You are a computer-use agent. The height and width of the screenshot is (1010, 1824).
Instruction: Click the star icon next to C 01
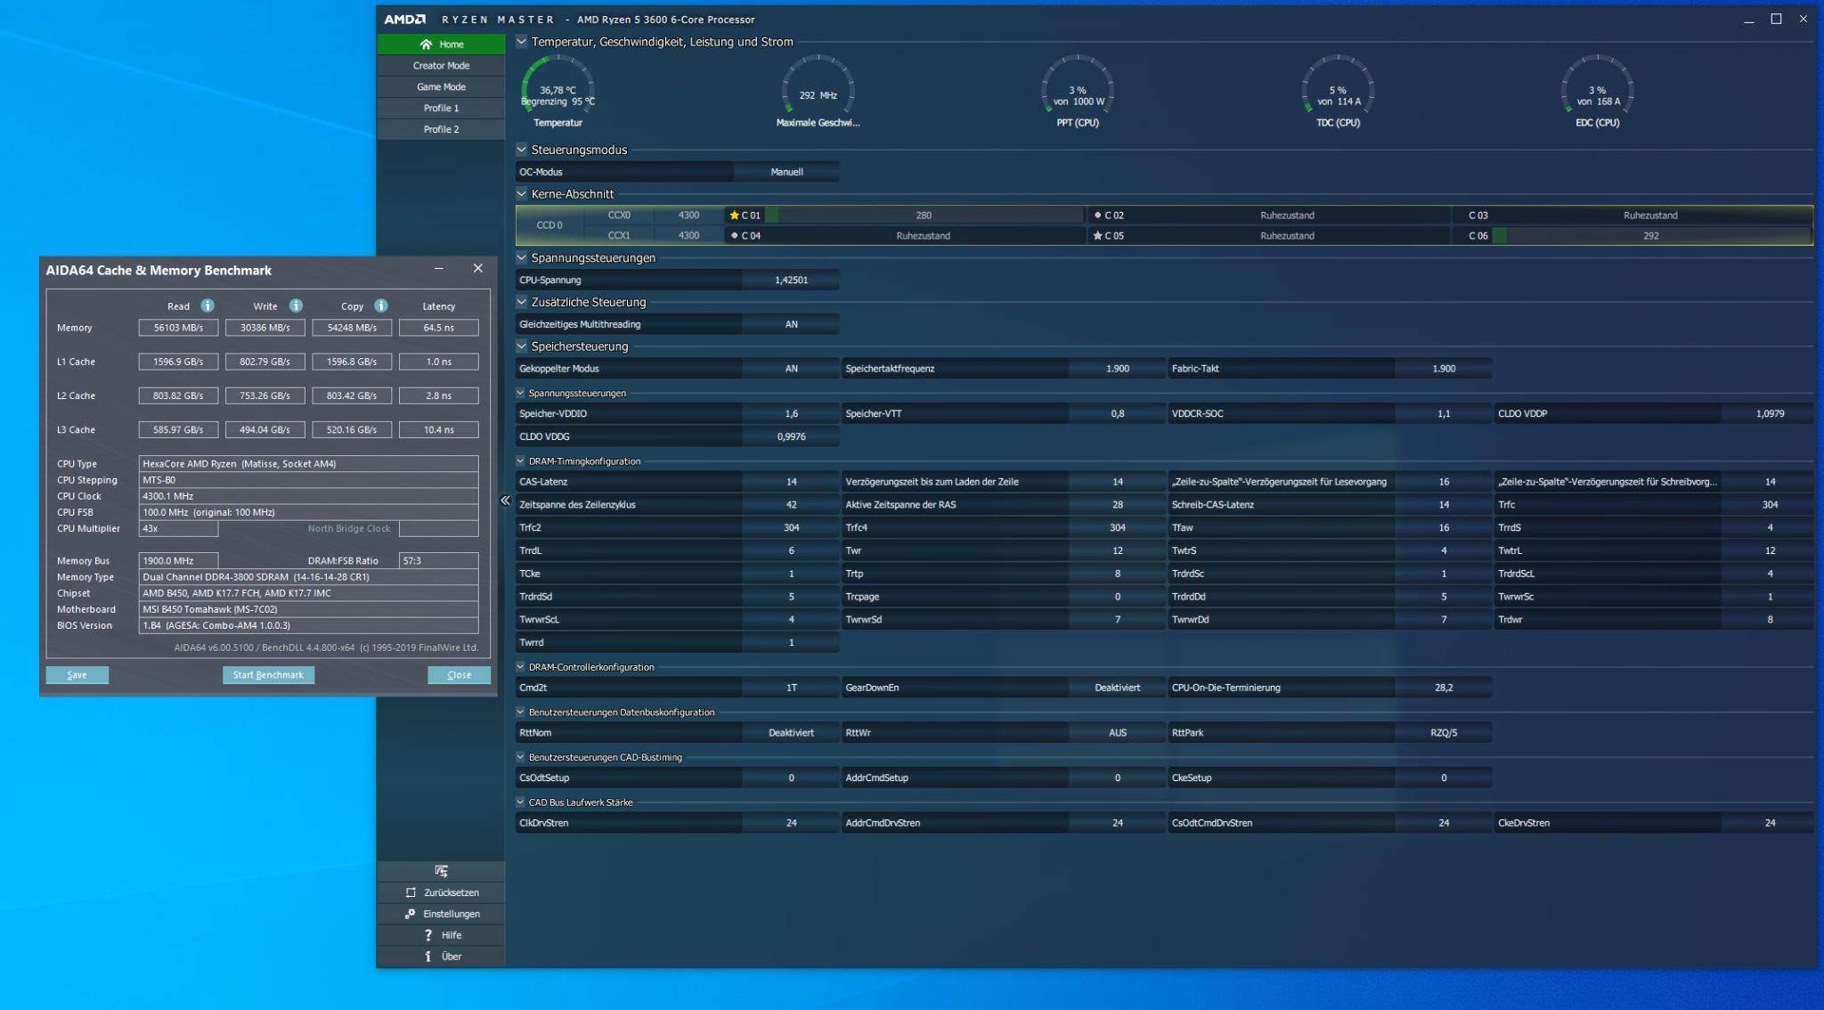point(734,216)
